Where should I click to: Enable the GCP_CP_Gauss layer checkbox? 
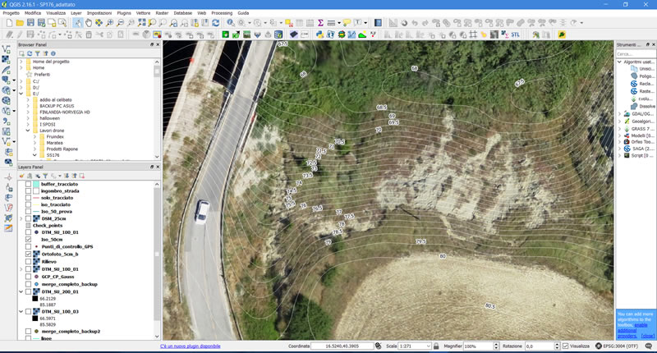pos(28,277)
